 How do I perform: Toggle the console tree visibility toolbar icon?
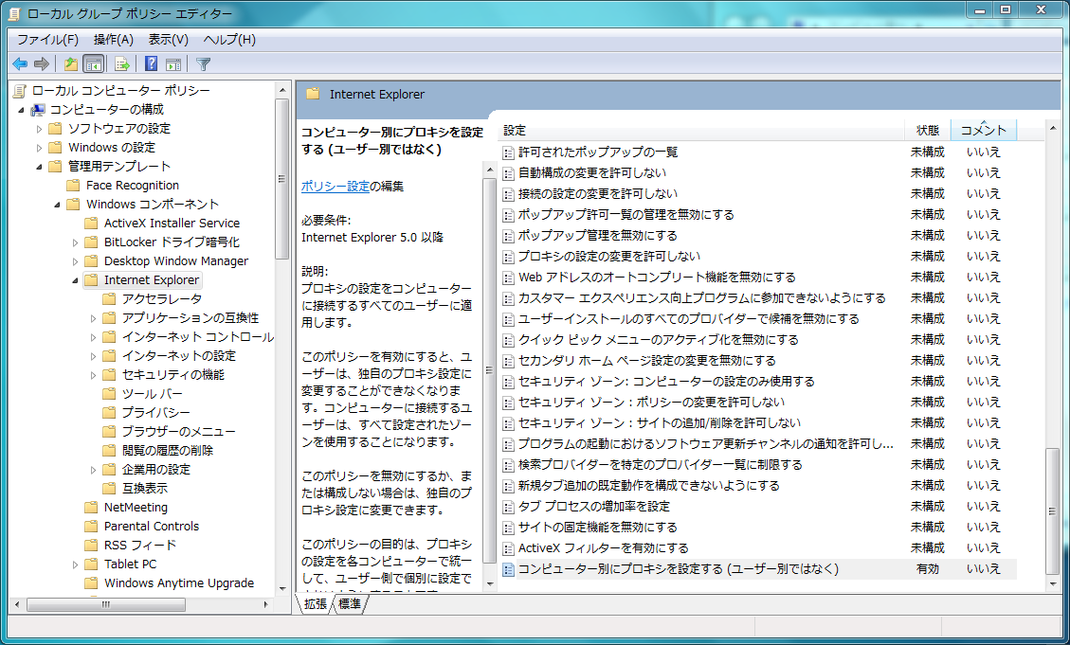[x=92, y=63]
